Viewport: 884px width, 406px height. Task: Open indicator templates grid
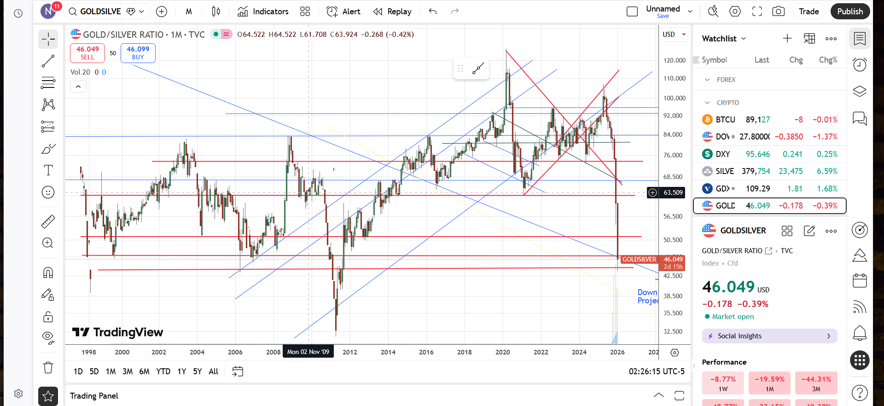305,12
